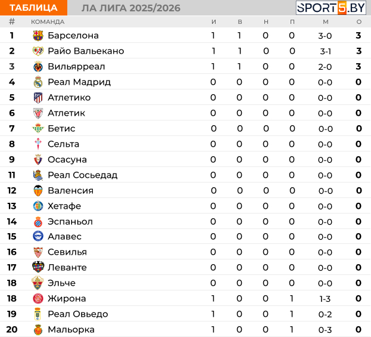Click the Alavés blue circular crest
This screenshot has width=371, height=337.
click(38, 236)
